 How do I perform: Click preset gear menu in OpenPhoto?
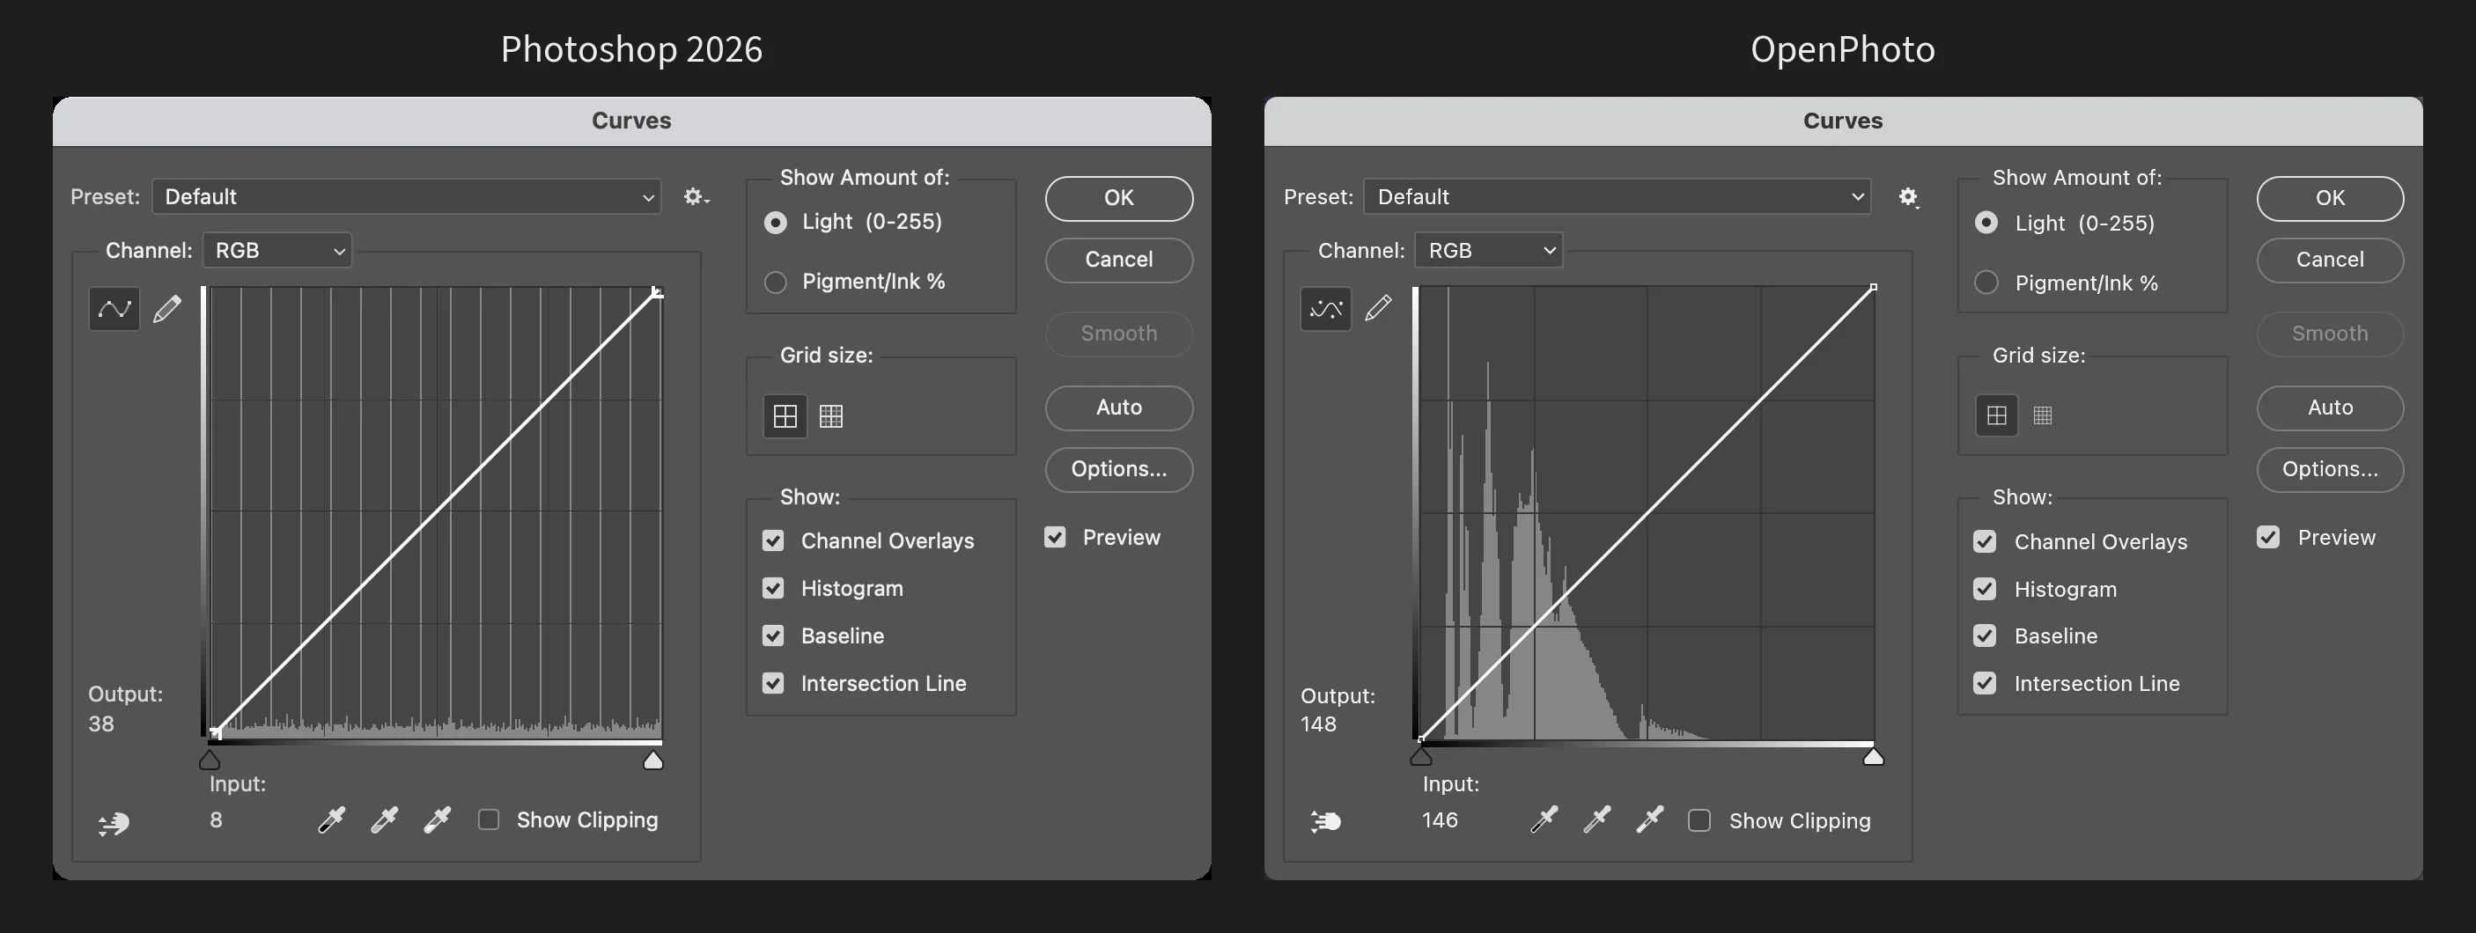point(1909,197)
